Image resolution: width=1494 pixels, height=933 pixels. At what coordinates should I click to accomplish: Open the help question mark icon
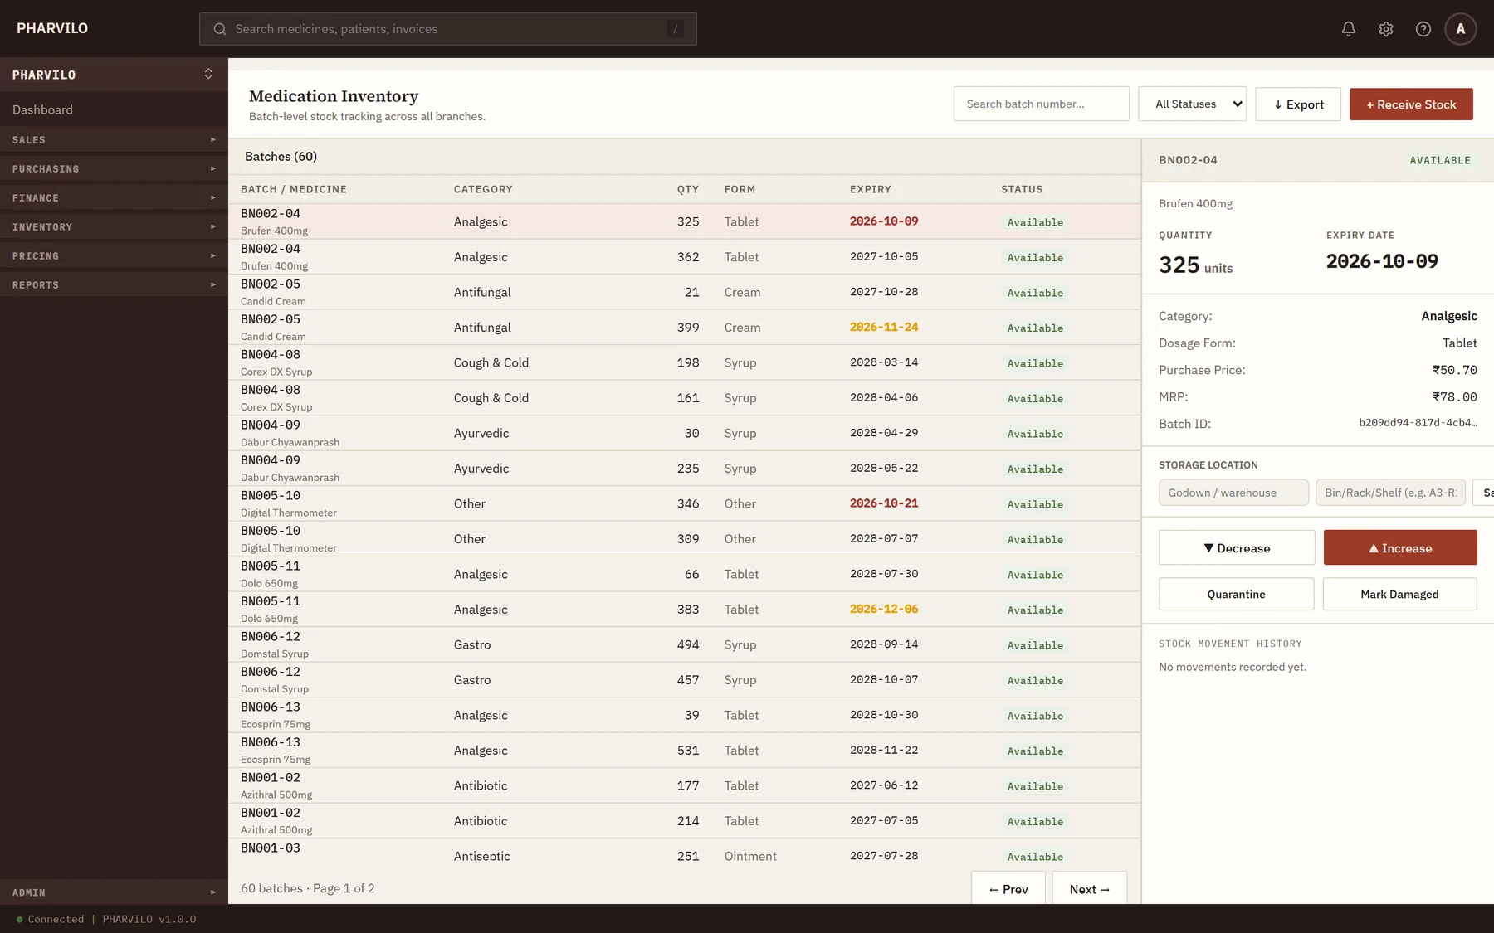coord(1423,29)
